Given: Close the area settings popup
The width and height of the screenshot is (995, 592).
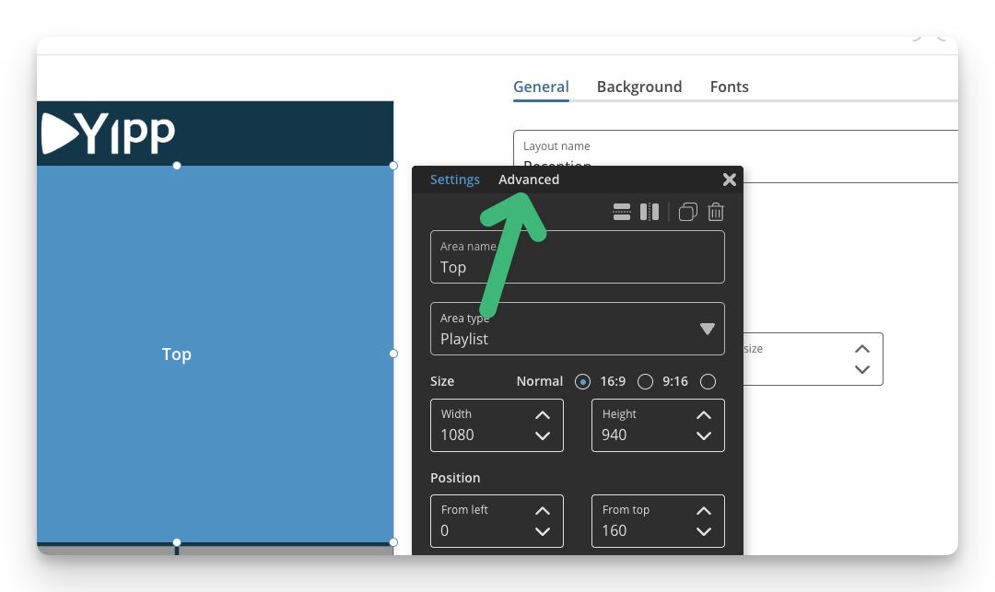Looking at the screenshot, I should pyautogui.click(x=729, y=180).
